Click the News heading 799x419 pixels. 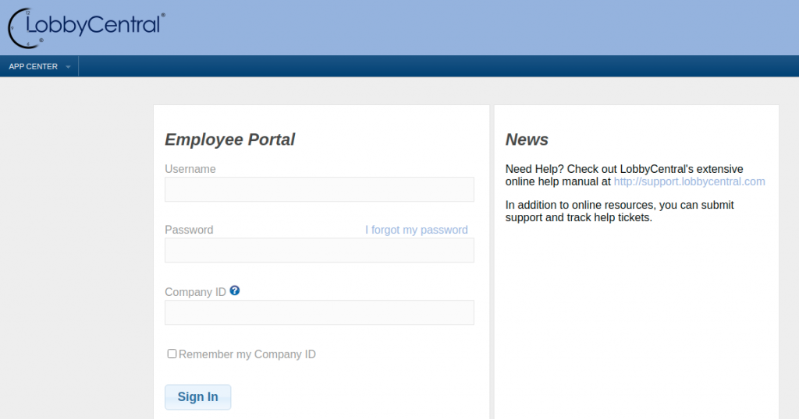(527, 139)
